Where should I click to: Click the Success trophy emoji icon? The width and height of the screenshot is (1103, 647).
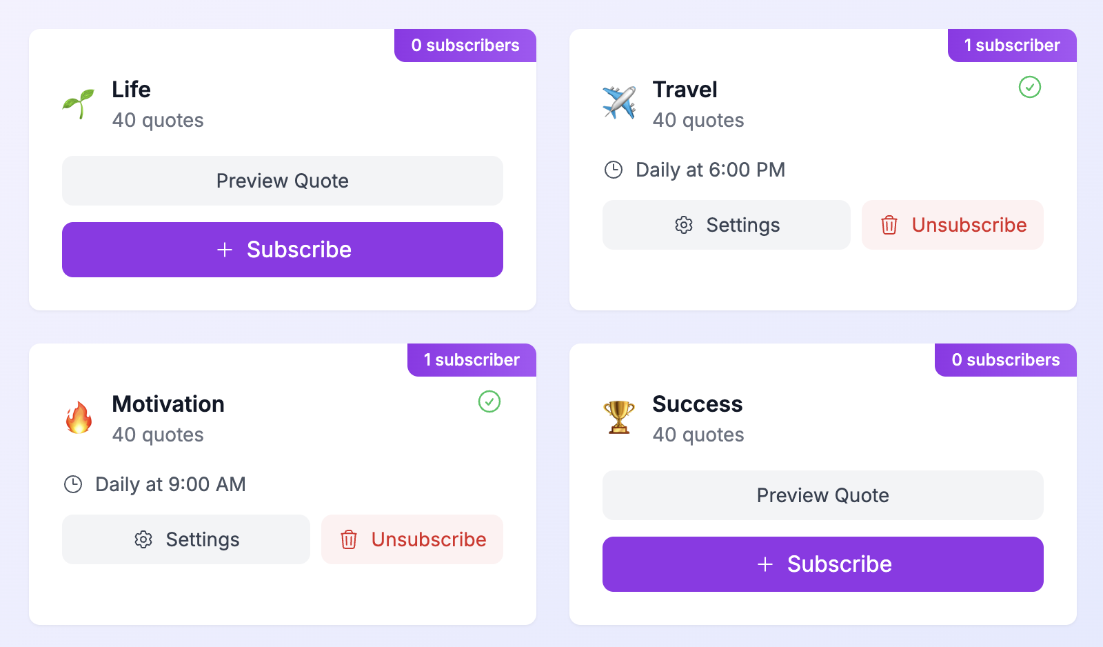click(619, 418)
